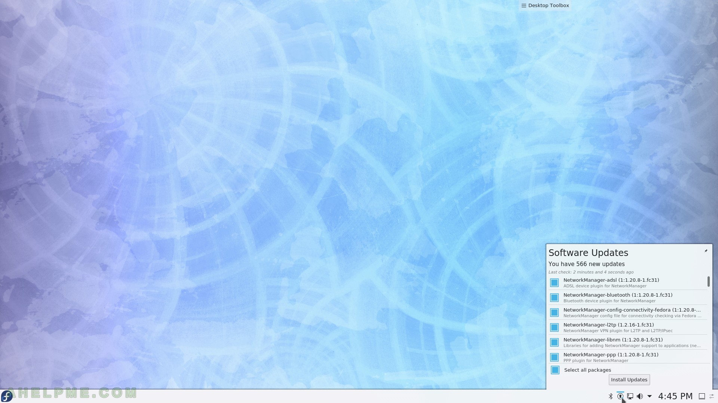Open the Fedora application launcher menu
This screenshot has width=718, height=403.
7,396
